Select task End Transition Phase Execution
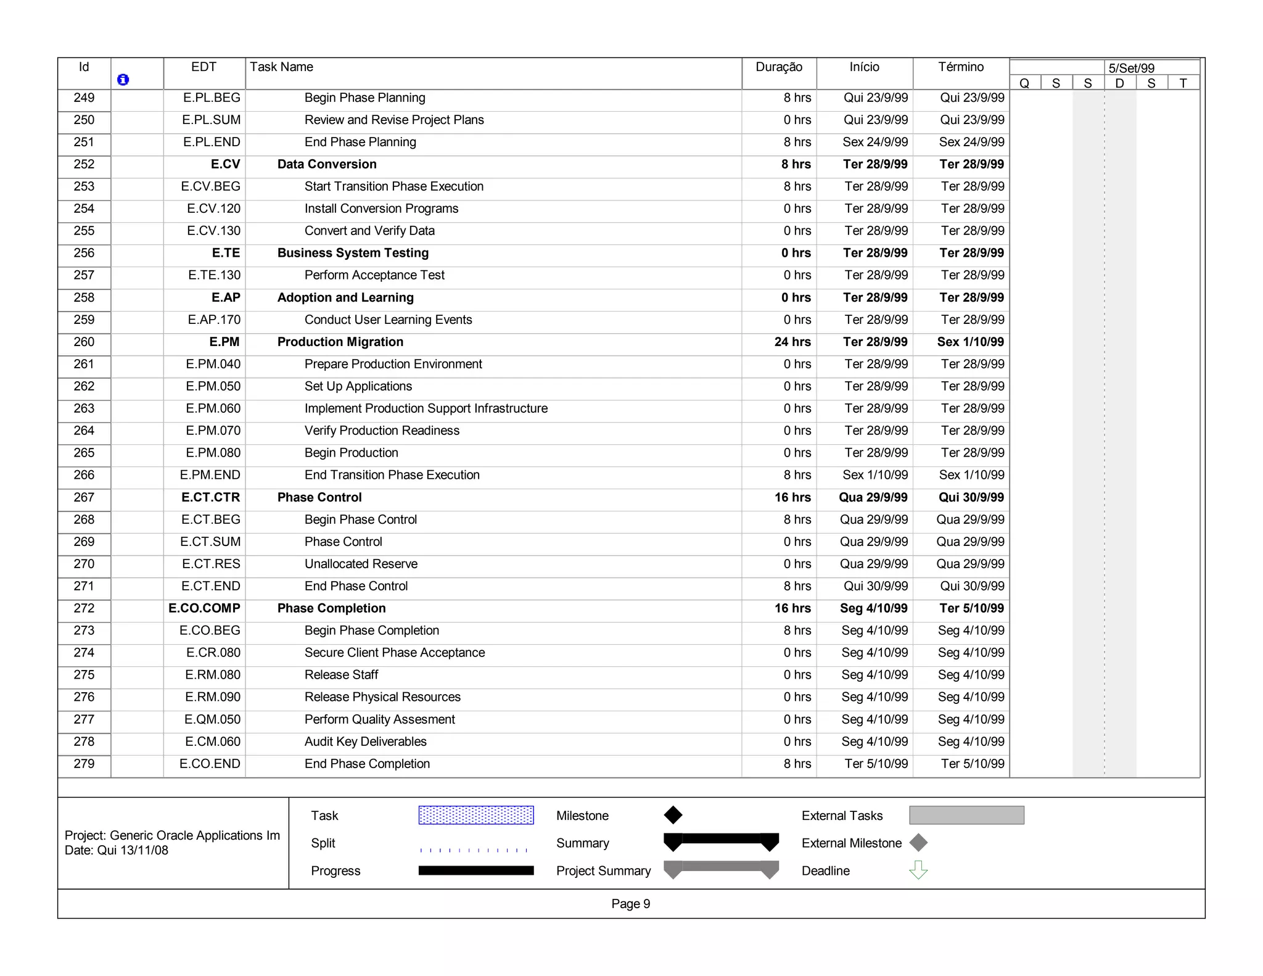This screenshot has height=976, width=1263. (392, 476)
